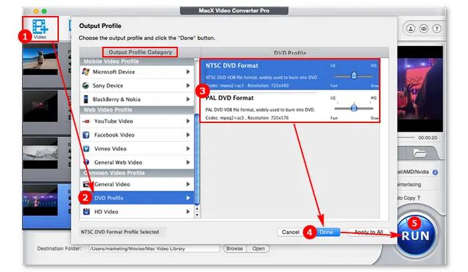The width and height of the screenshot is (468, 272).
Task: Click the YouTube Video icon
Action: 86,121
